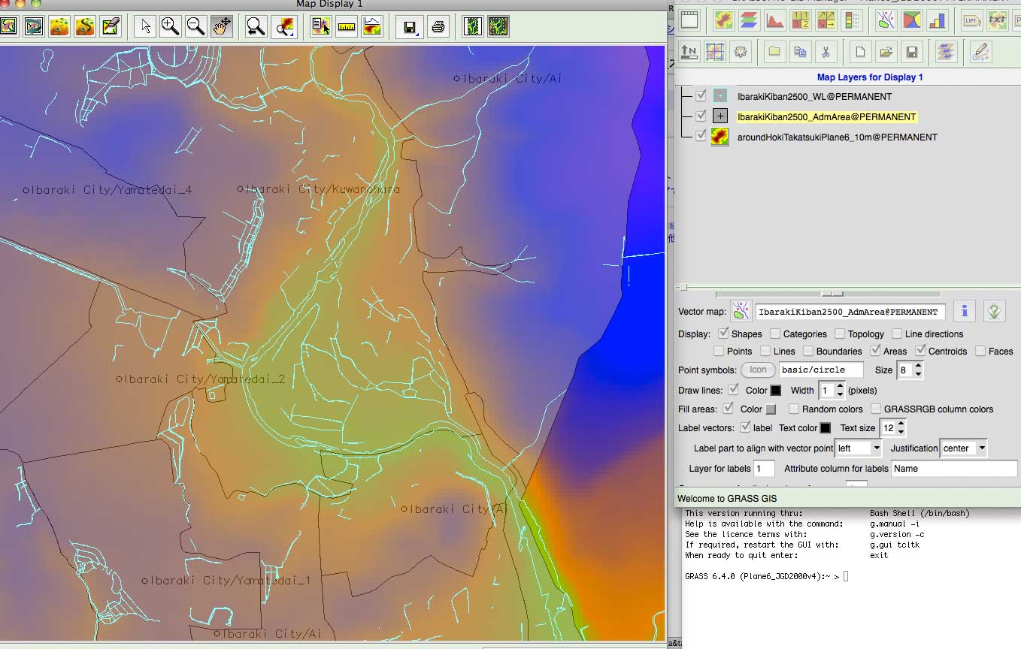Select the Zoom Out magnifier tool
The width and height of the screenshot is (1021, 649).
[x=196, y=27]
